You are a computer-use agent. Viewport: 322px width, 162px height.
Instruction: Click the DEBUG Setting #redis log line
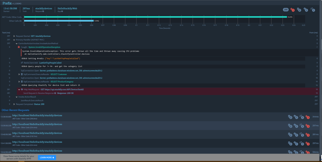(163, 59)
